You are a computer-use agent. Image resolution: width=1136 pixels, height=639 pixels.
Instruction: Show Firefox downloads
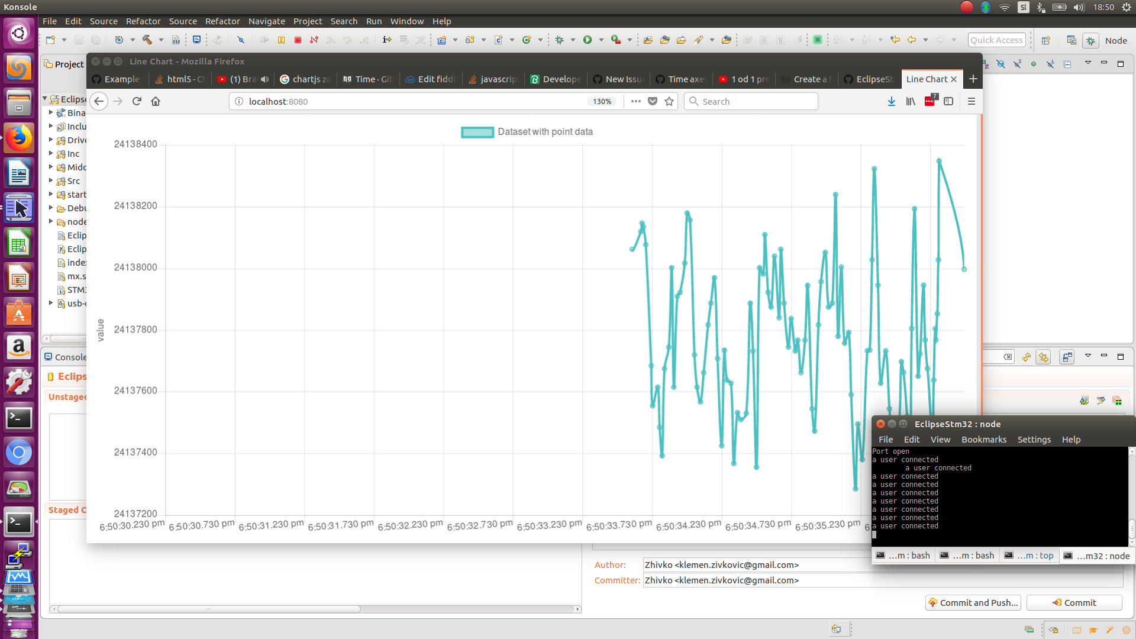pyautogui.click(x=892, y=101)
